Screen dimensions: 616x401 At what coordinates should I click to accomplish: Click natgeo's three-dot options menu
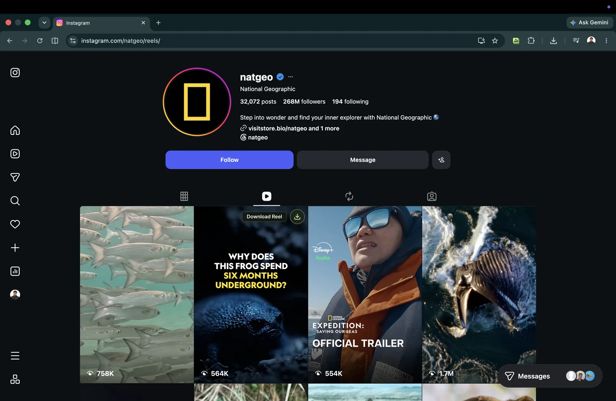coord(291,77)
